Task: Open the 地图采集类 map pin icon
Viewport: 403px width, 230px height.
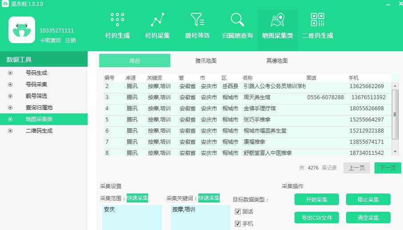Action: pyautogui.click(x=277, y=20)
